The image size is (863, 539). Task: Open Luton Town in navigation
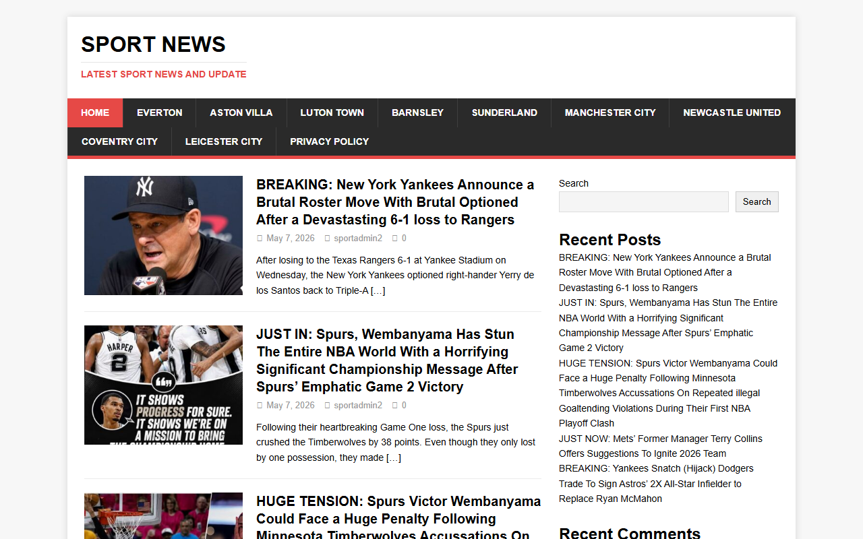pos(332,113)
